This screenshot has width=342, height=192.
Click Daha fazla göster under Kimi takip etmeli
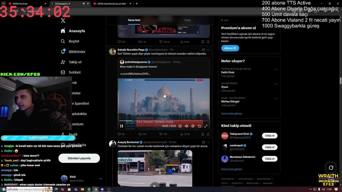232,169
